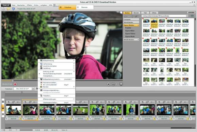The image size is (197, 132).
Task: Open the Effekte menu in menu bar
Action: coord(29,5)
